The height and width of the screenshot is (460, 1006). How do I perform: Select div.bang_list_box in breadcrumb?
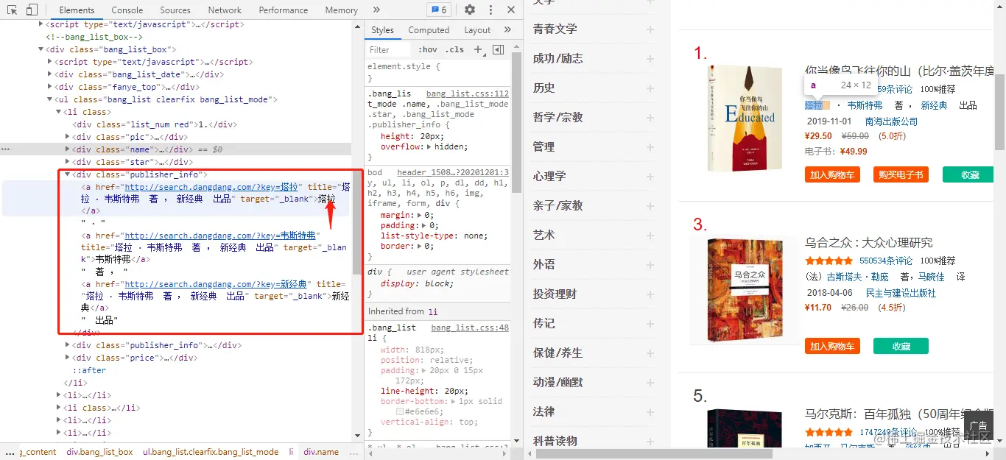coord(99,452)
